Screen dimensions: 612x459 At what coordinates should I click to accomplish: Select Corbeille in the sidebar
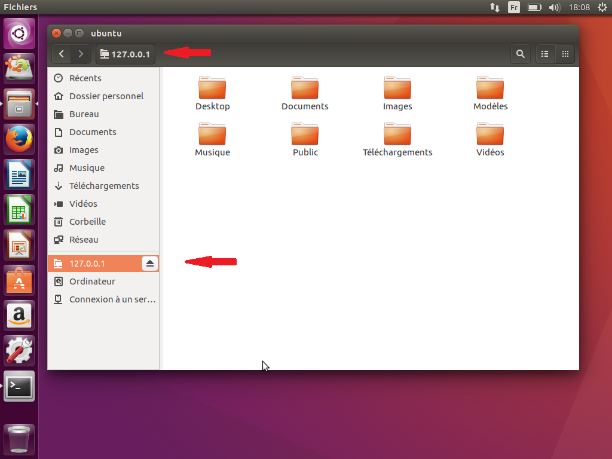pos(87,222)
